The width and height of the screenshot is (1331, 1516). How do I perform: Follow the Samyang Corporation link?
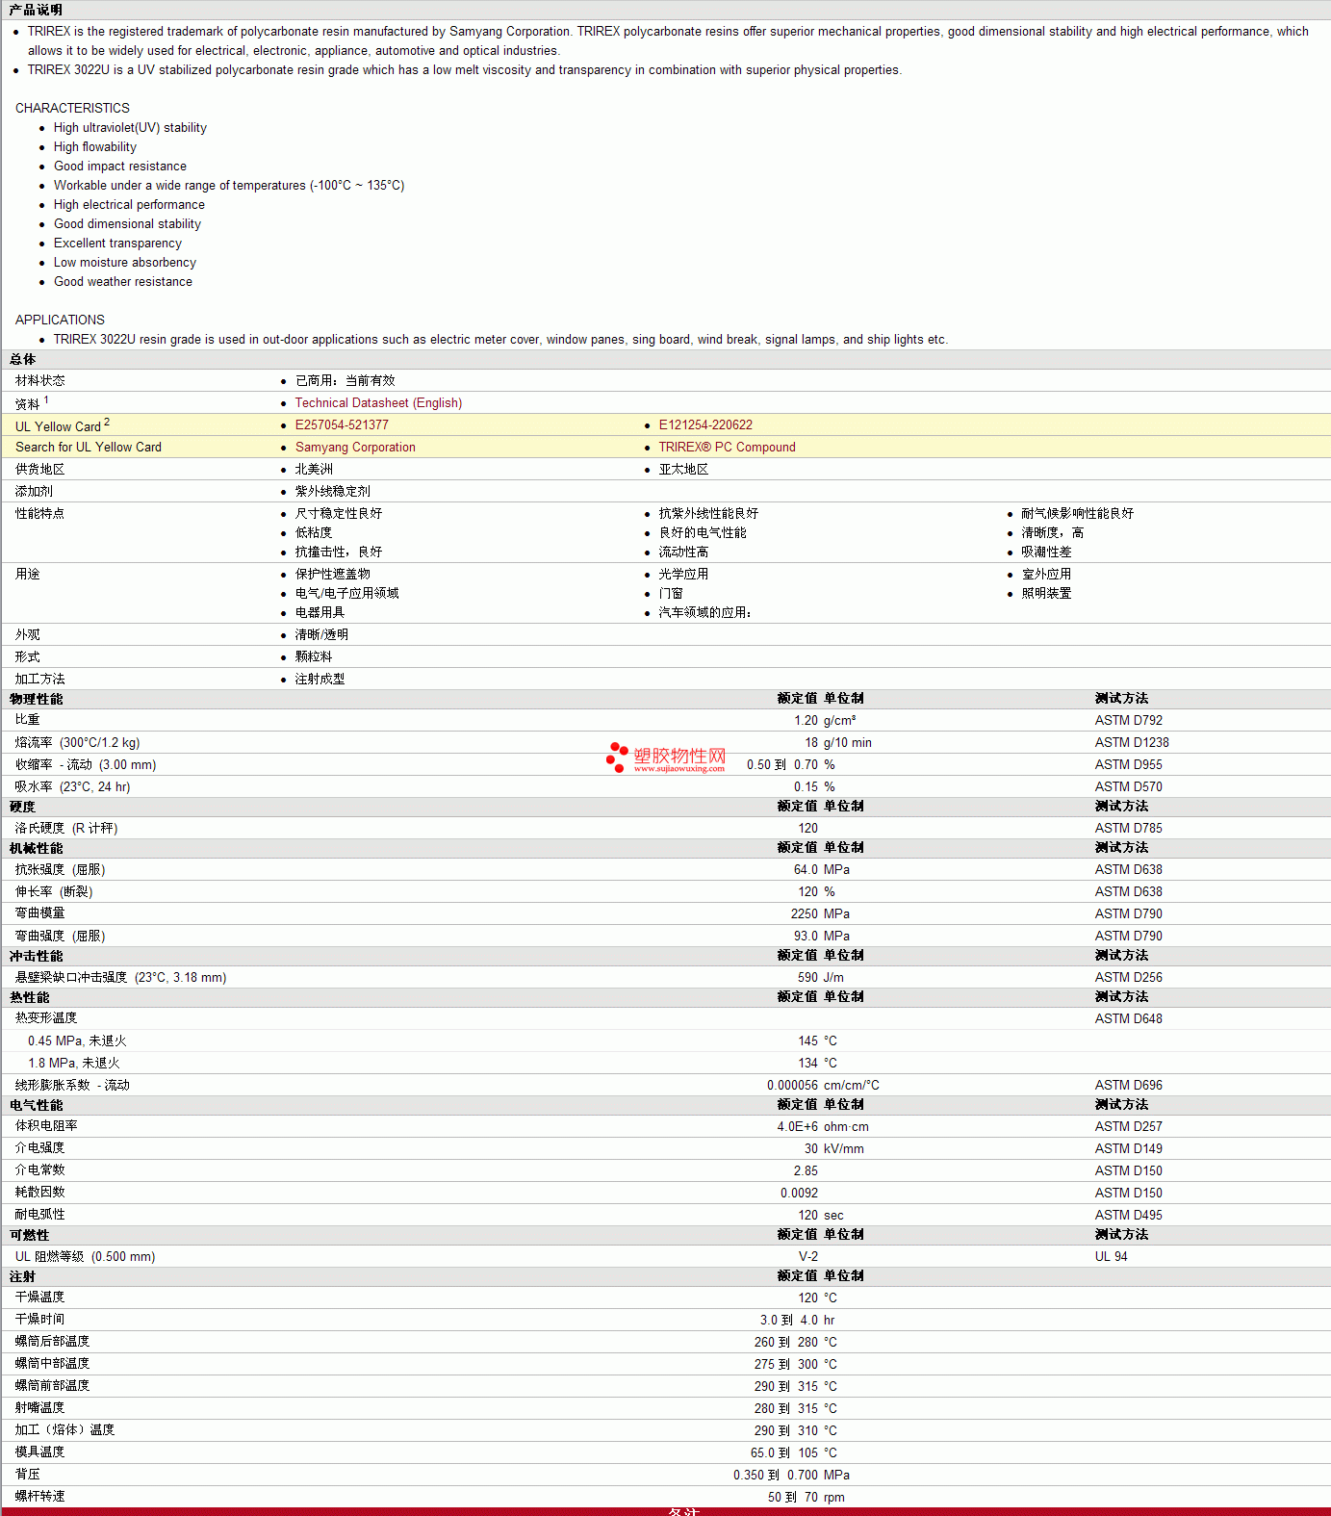[355, 447]
